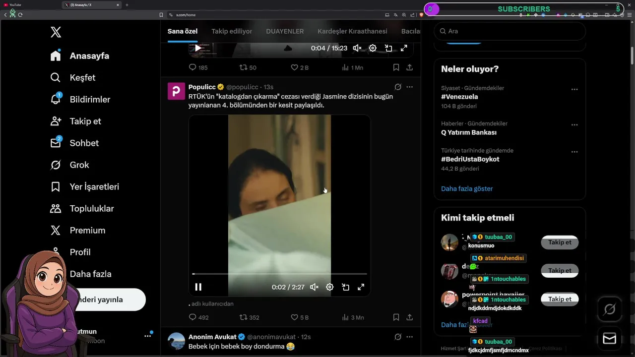The width and height of the screenshot is (635, 357).
Task: Switch to Takip ediyor tab
Action: [232, 31]
